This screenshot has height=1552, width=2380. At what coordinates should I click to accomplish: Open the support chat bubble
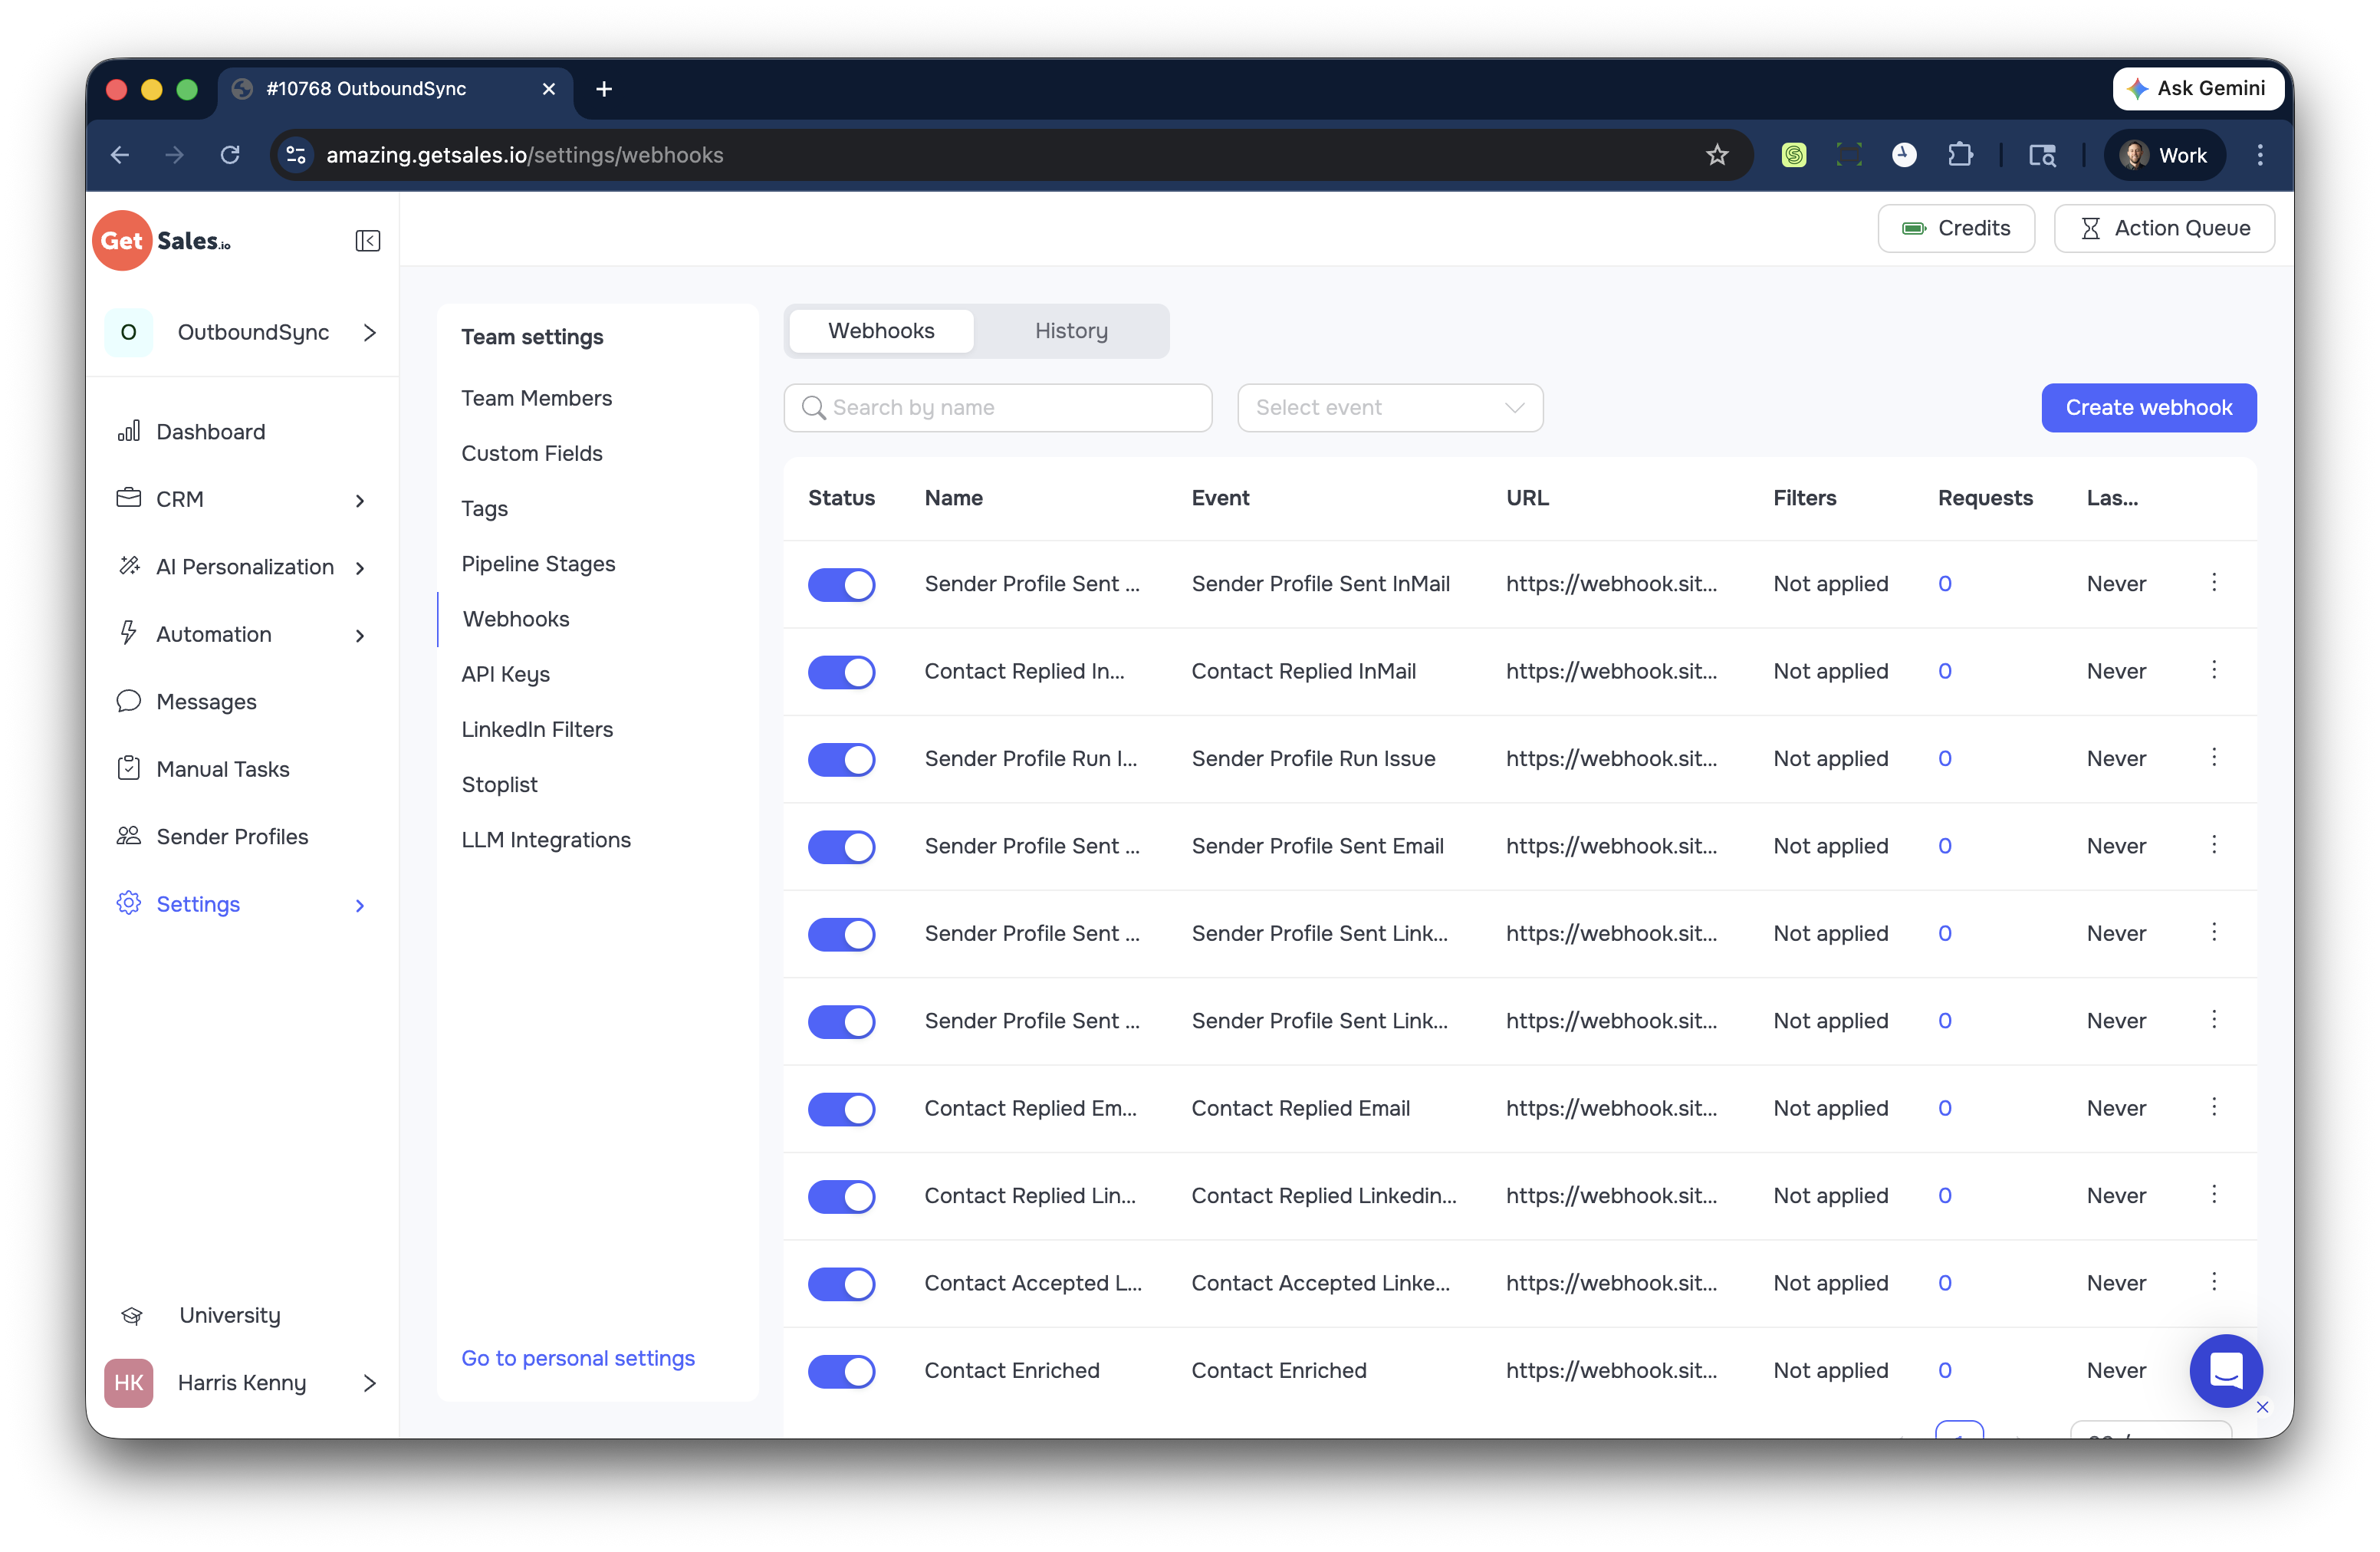[2225, 1371]
